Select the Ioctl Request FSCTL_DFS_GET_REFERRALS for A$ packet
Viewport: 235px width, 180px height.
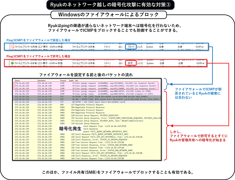87,137
